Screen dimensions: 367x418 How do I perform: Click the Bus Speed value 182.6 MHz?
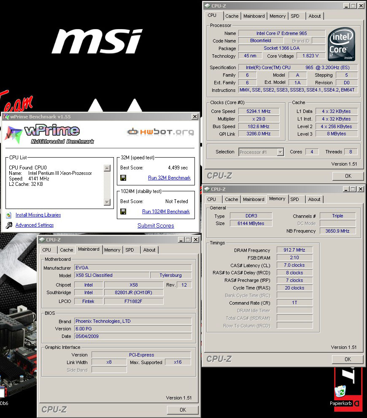coord(259,126)
